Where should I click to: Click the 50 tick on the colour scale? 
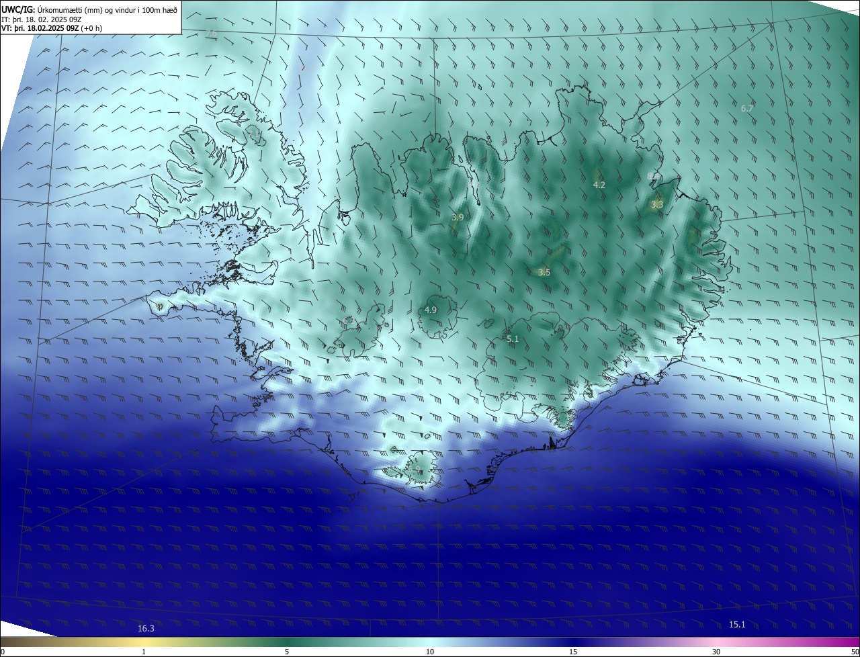855,652
